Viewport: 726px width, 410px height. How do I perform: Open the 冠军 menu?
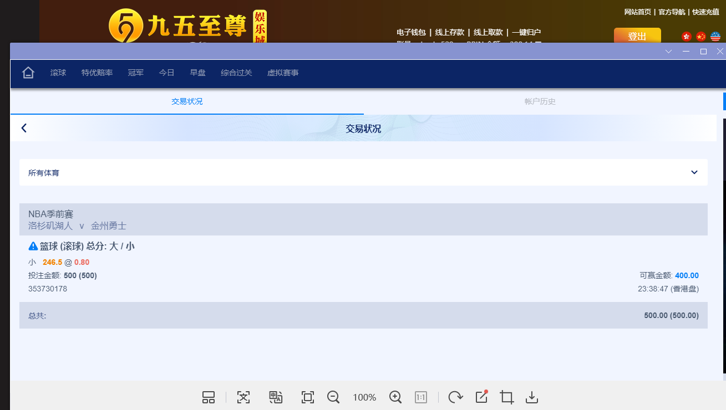(136, 73)
